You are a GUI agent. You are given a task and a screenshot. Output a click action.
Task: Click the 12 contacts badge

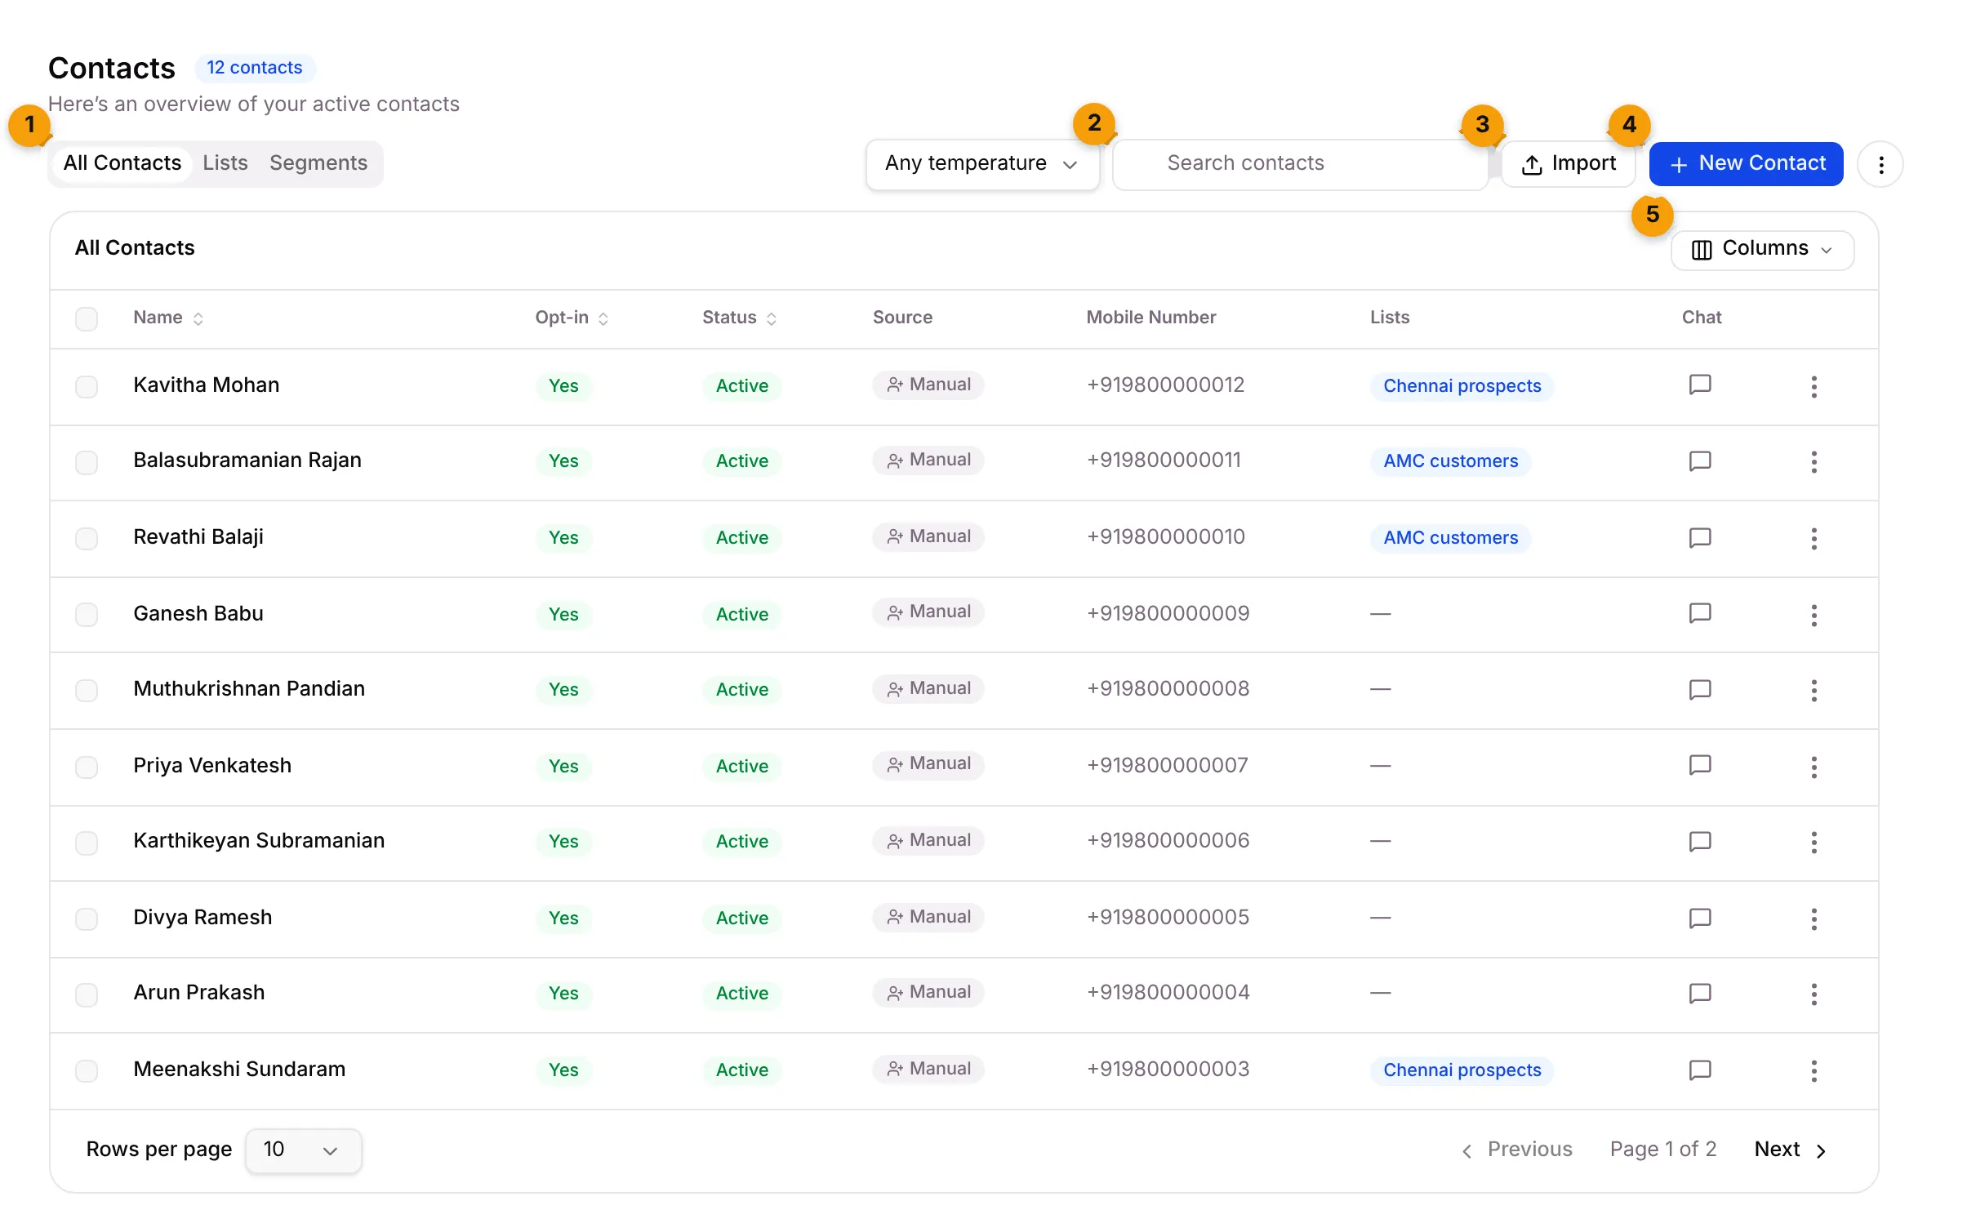(255, 68)
